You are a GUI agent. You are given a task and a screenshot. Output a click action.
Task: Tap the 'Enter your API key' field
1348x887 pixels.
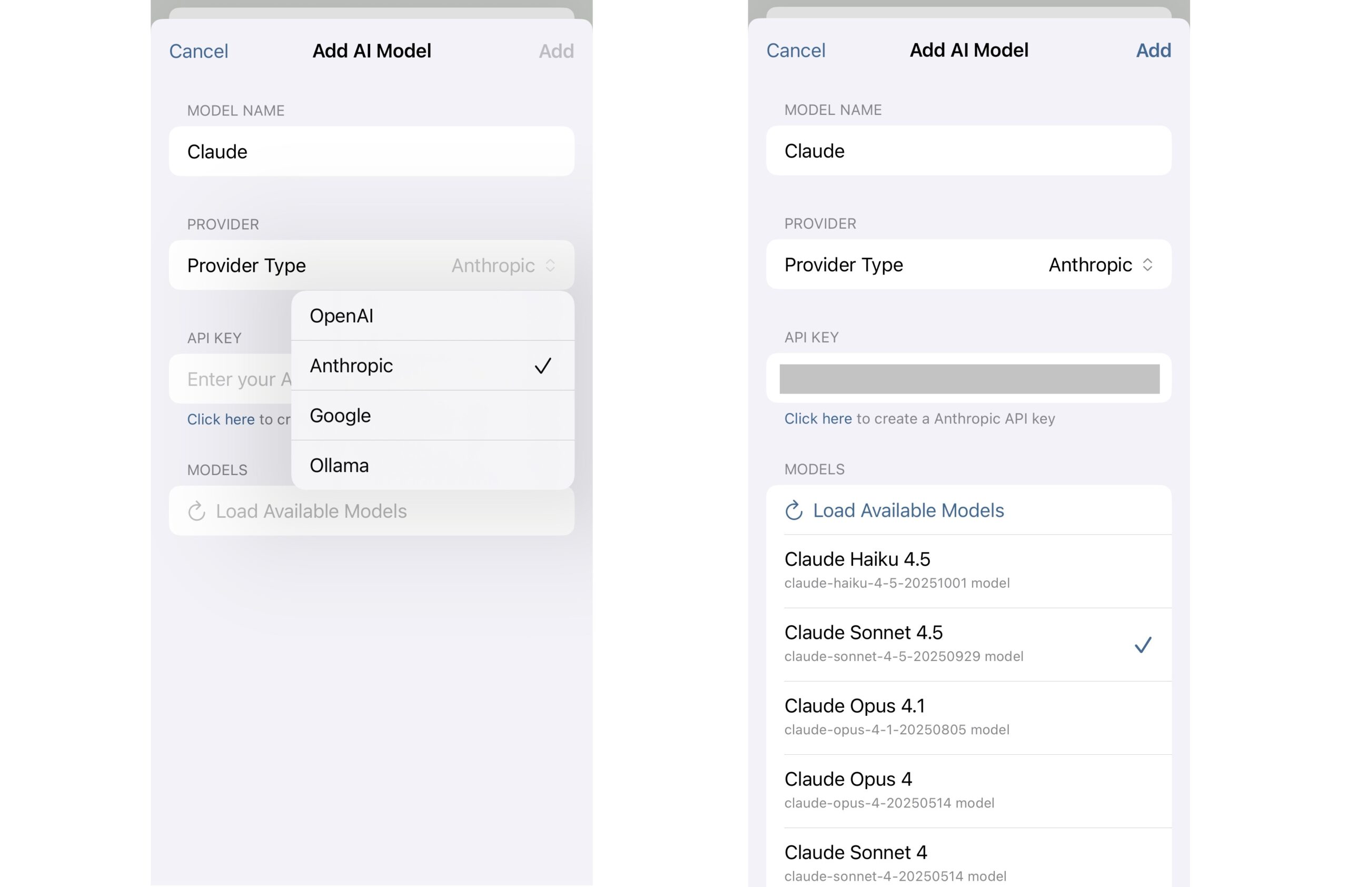[x=237, y=378]
